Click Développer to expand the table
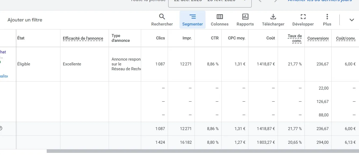 pyautogui.click(x=303, y=20)
